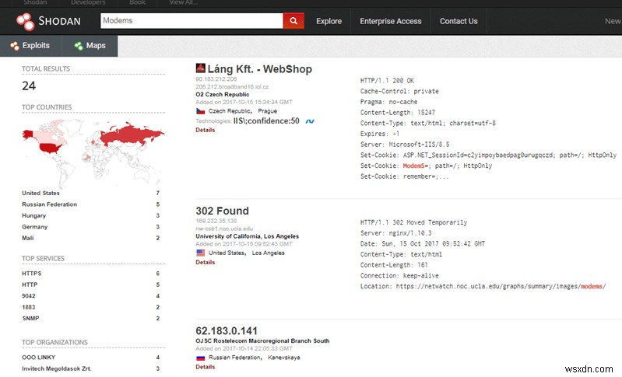Filter by United States country
Image resolution: width=622 pixels, height=377 pixels.
(x=40, y=194)
